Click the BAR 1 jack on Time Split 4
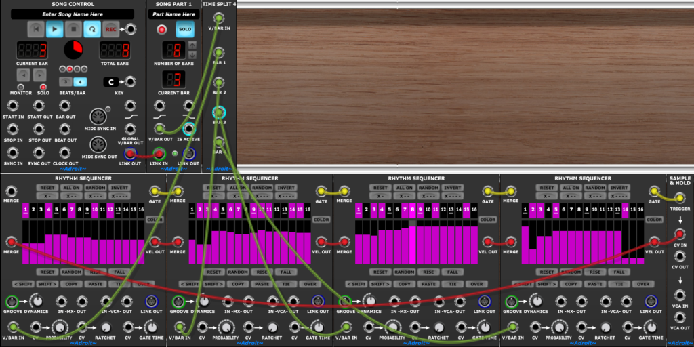 218,53
